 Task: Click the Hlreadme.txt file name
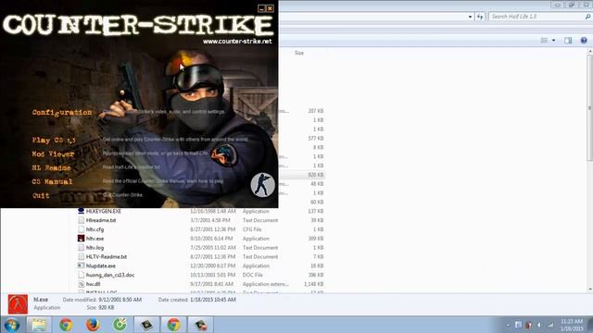101,220
